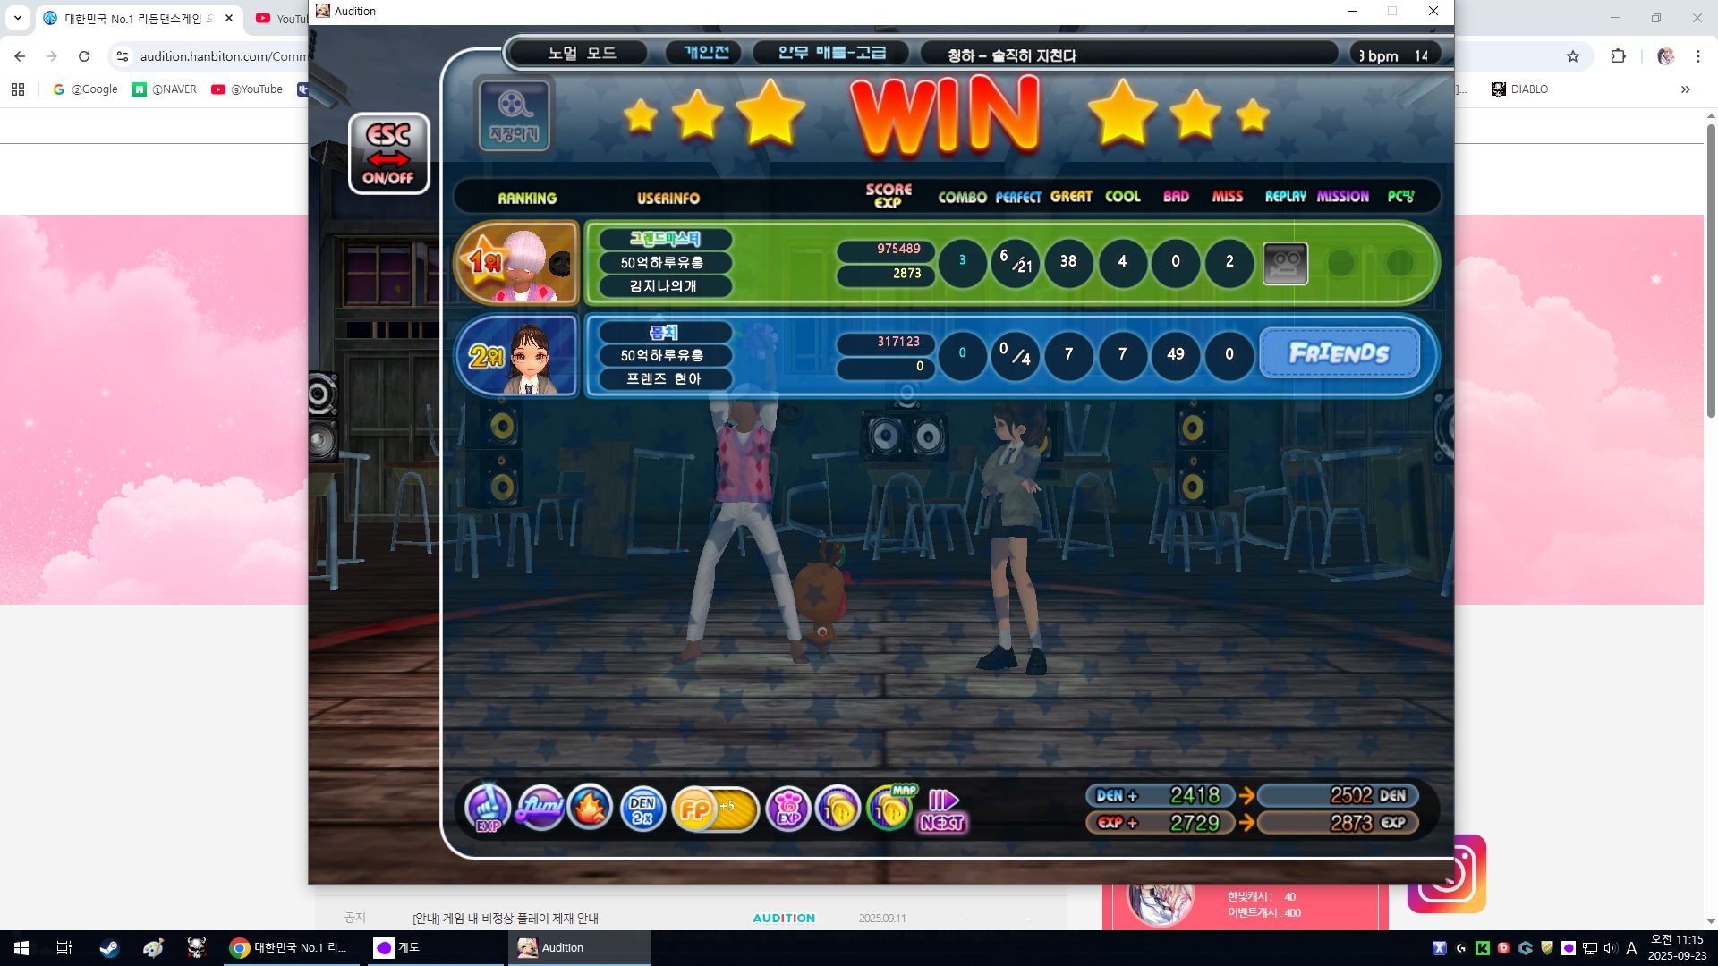Open the Chrome tab search dropdown

click(17, 18)
